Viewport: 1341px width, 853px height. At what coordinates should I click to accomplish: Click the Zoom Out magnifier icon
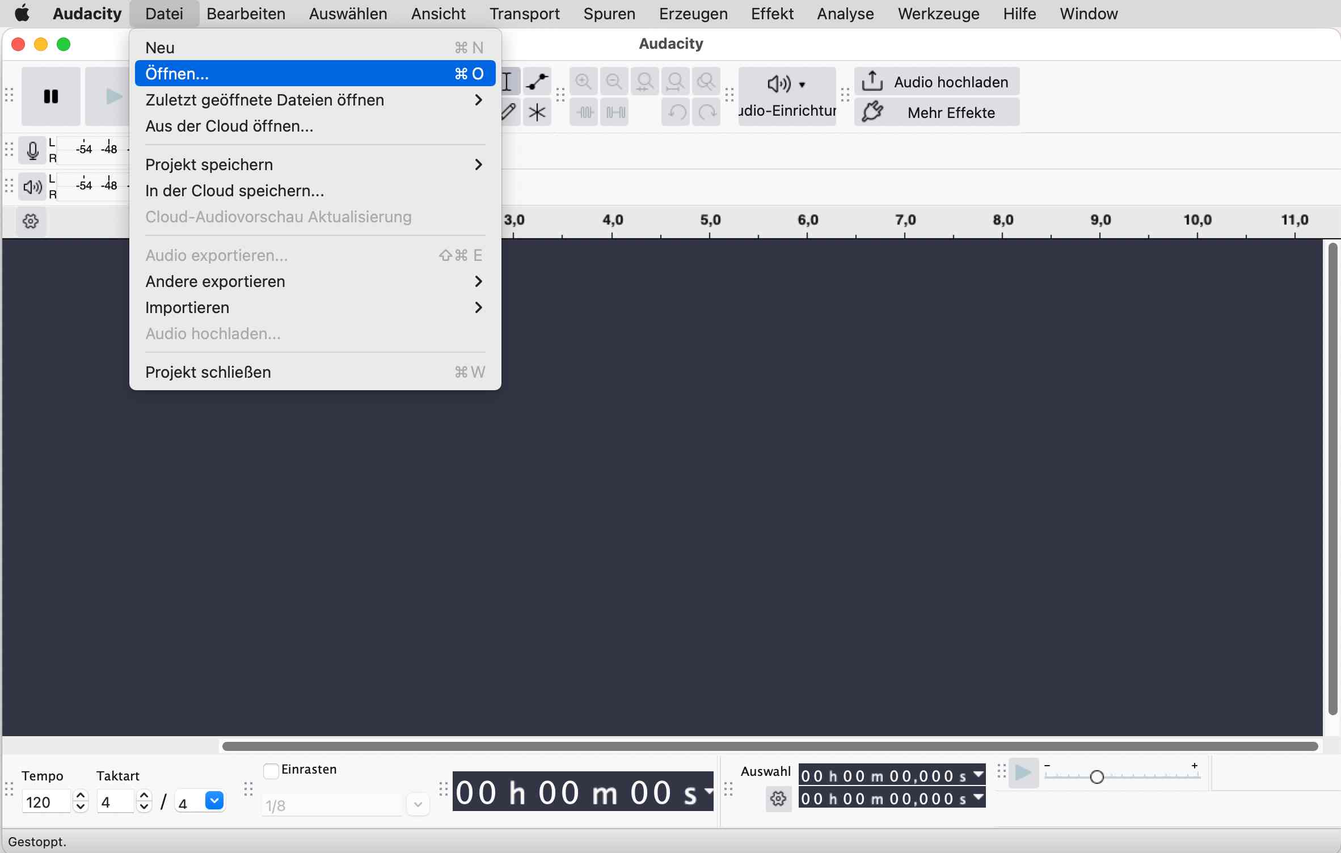[x=614, y=82]
